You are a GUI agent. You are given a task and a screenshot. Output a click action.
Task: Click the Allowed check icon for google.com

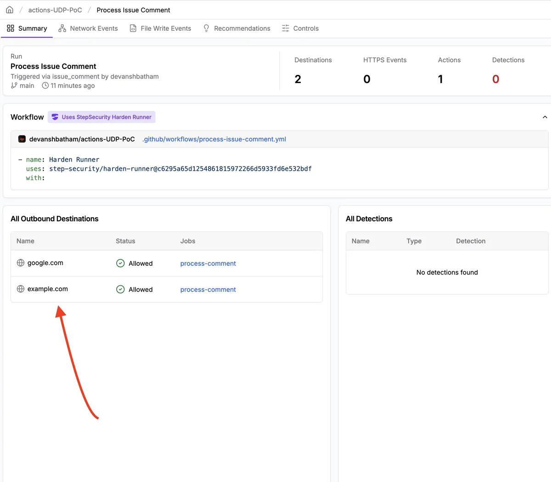120,263
